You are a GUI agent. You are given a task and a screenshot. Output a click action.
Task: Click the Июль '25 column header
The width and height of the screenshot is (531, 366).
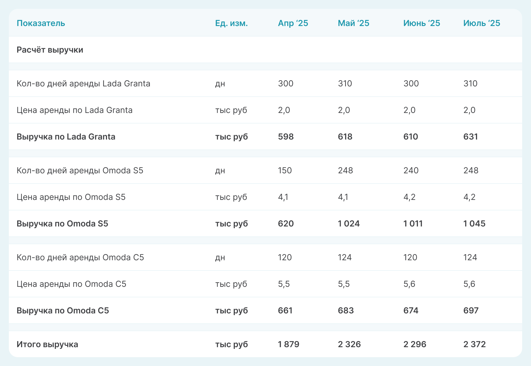[x=481, y=23]
